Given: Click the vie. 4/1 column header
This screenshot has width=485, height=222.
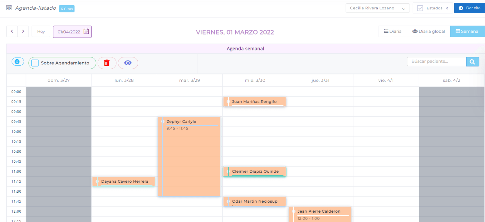Looking at the screenshot, I should tap(386, 80).
